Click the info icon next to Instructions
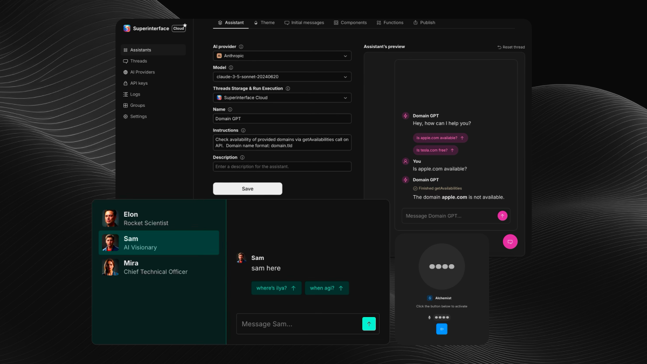This screenshot has height=364, width=647. coord(243,131)
